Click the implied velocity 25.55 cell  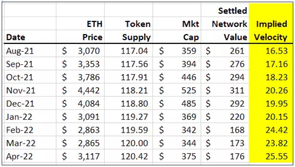tap(271, 156)
